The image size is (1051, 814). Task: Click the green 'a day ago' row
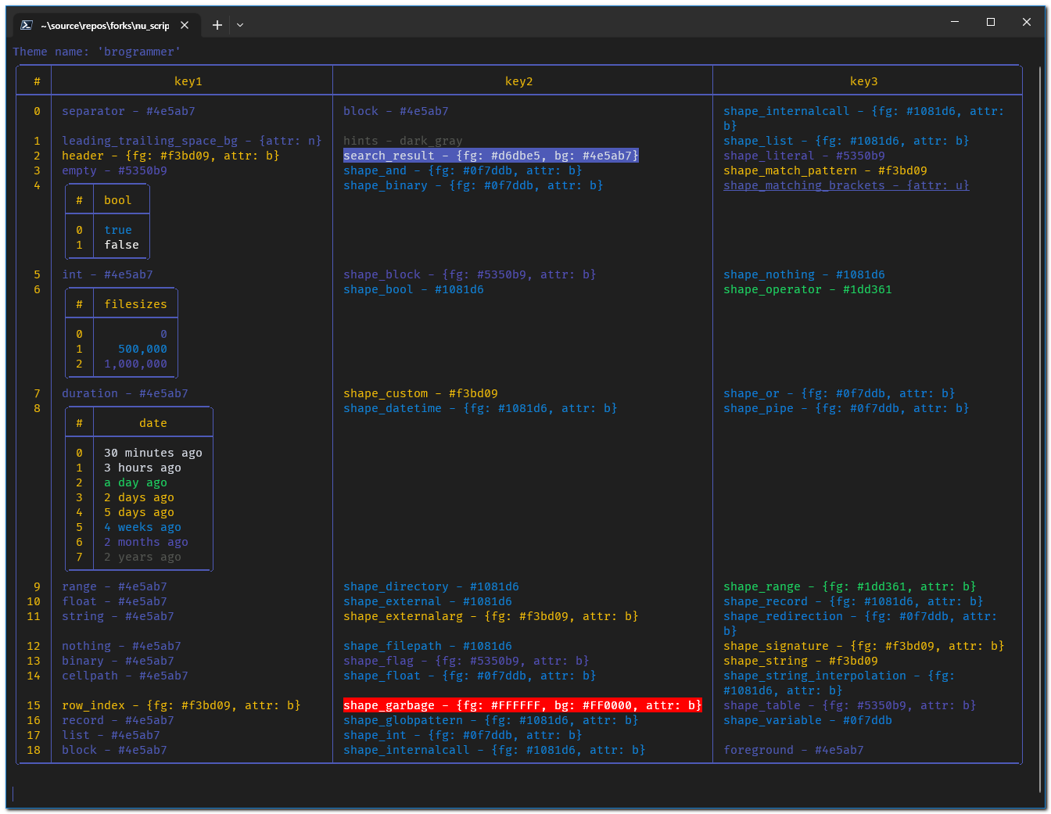tap(135, 482)
